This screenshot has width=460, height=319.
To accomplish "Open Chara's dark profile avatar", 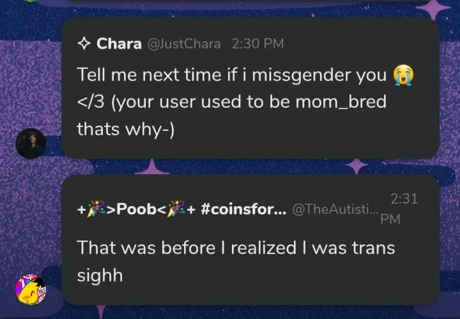I will (31, 144).
